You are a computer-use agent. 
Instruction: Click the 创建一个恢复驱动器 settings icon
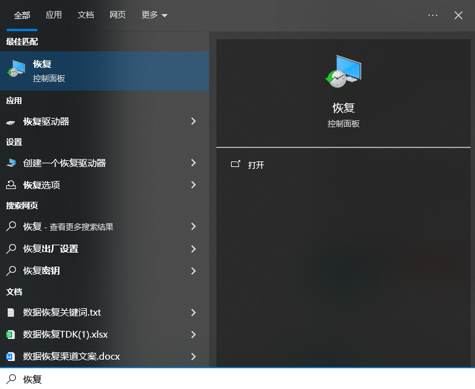[11, 163]
